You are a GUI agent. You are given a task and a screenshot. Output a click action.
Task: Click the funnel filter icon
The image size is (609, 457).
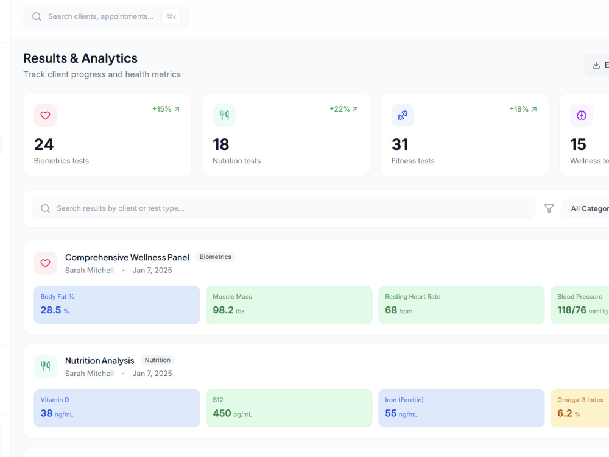[x=549, y=208]
